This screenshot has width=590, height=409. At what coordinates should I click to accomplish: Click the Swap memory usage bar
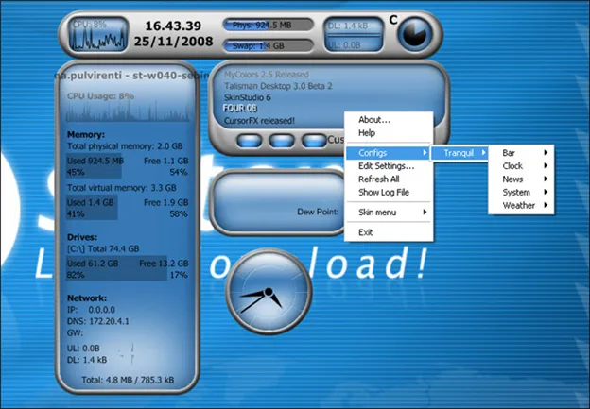pos(269,46)
